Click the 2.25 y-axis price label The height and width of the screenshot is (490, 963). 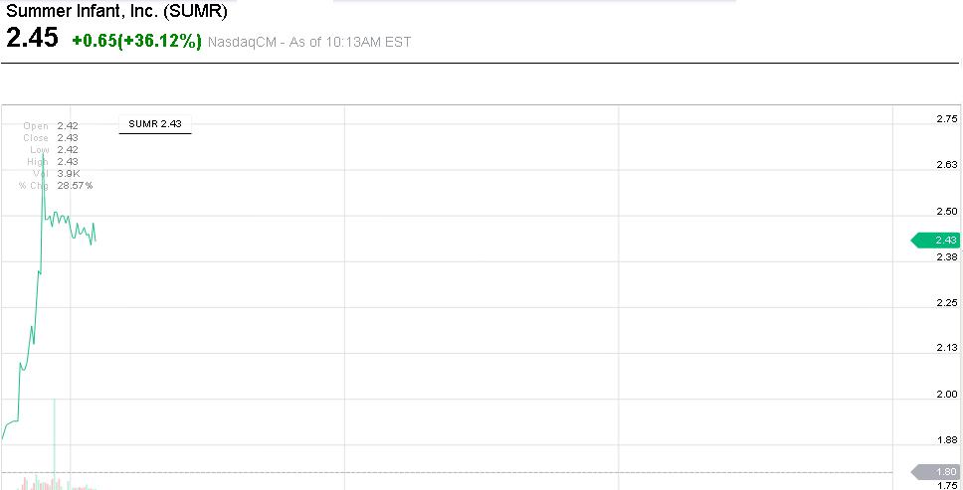point(947,303)
